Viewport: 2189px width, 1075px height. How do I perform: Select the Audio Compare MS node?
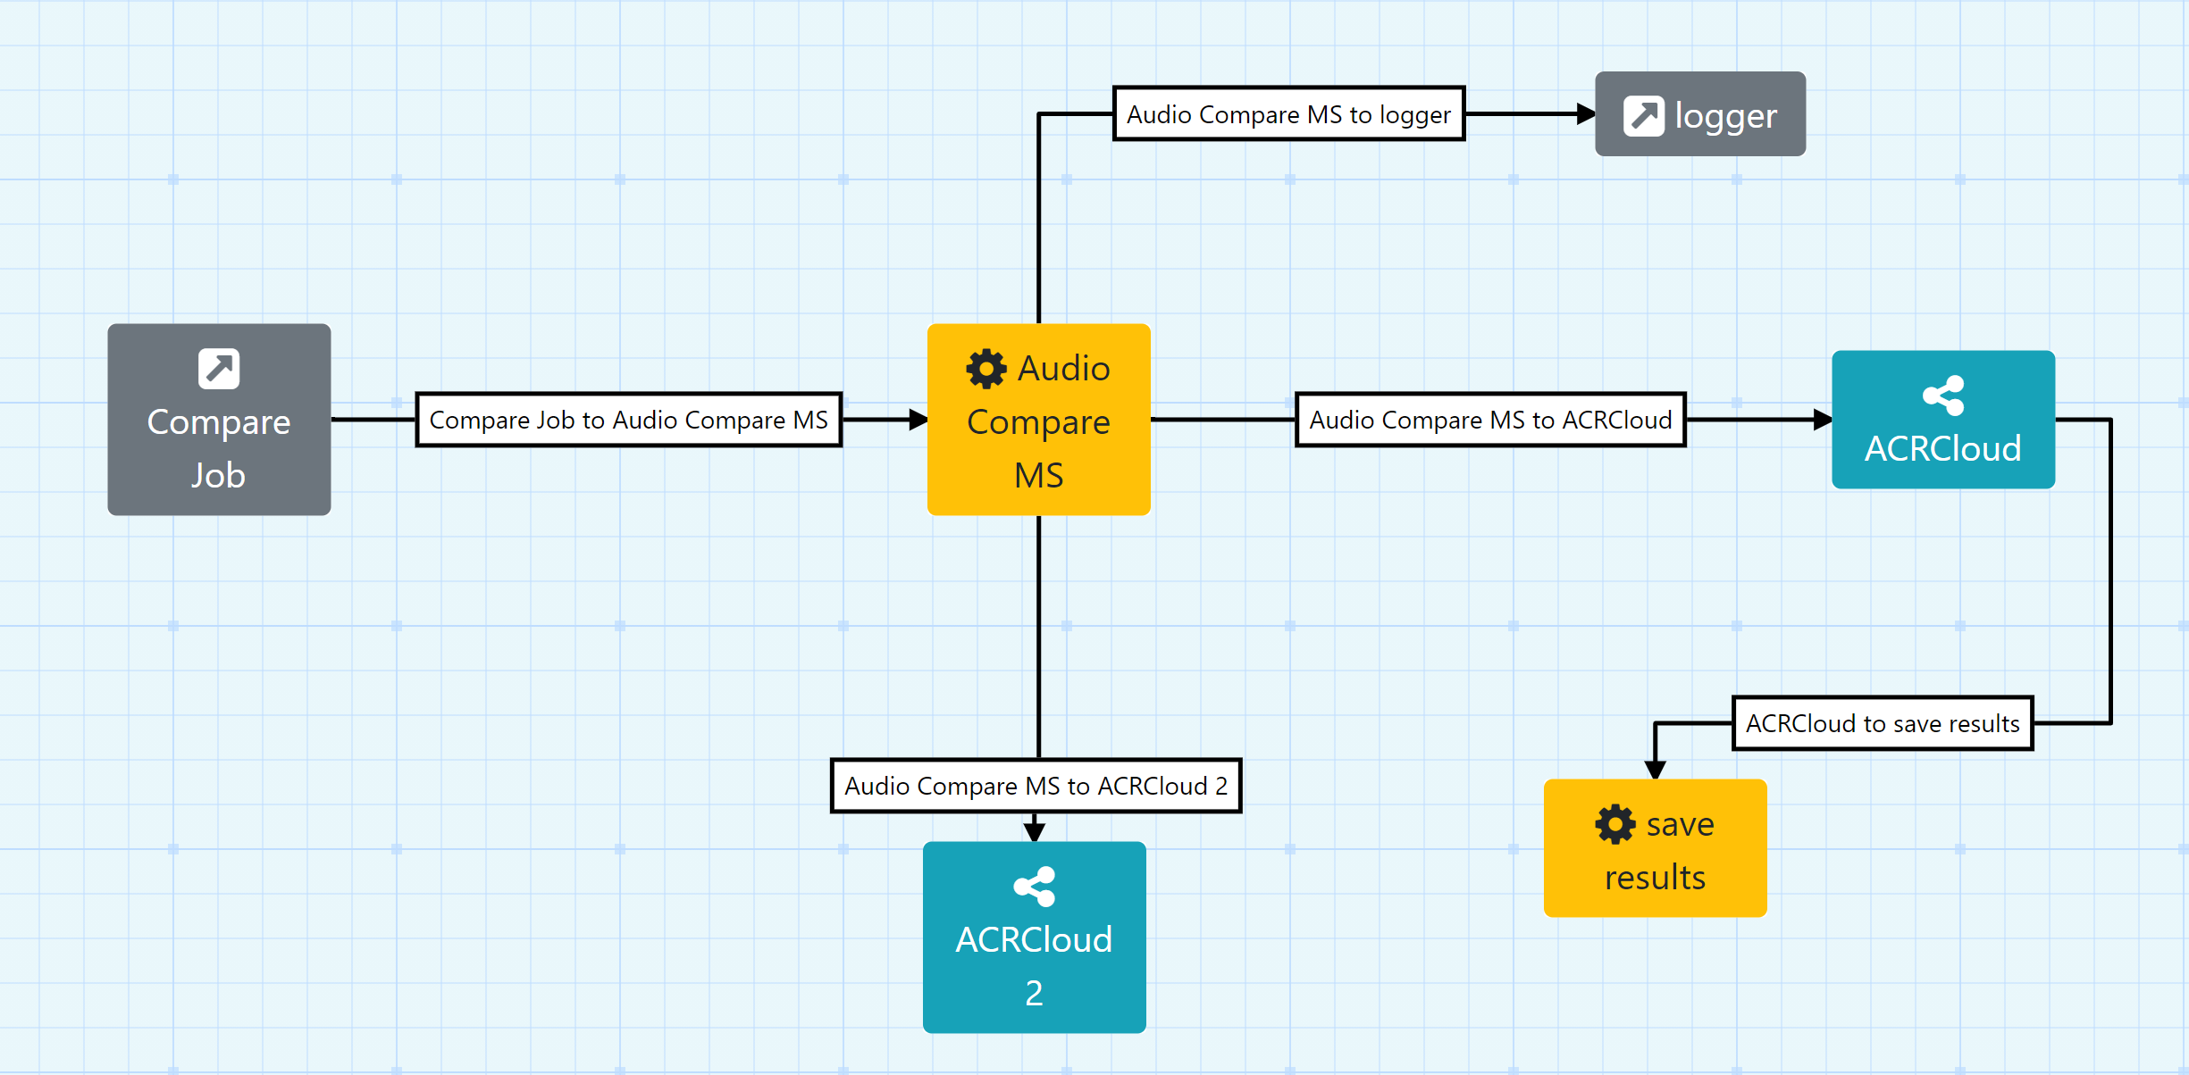[1039, 420]
